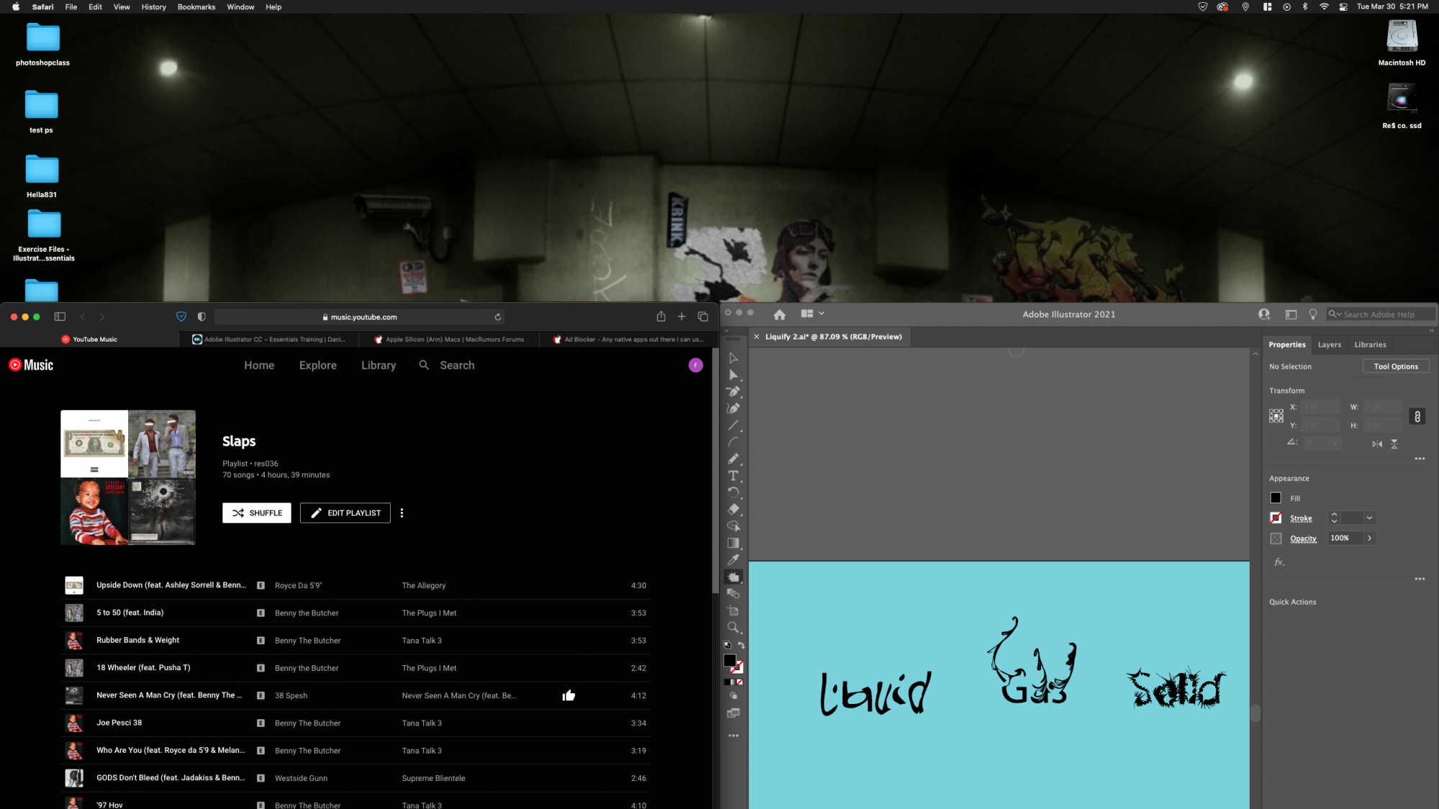Show more Transform options
Image resolution: width=1439 pixels, height=809 pixels.
point(1420,459)
